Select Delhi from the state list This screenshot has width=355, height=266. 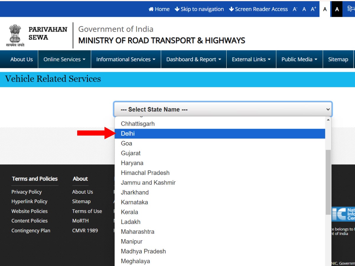point(128,134)
